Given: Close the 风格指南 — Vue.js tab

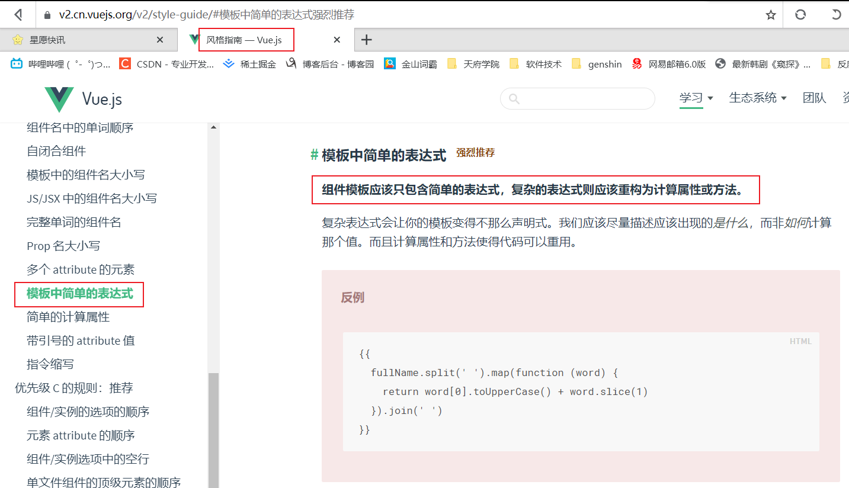Looking at the screenshot, I should click(337, 40).
